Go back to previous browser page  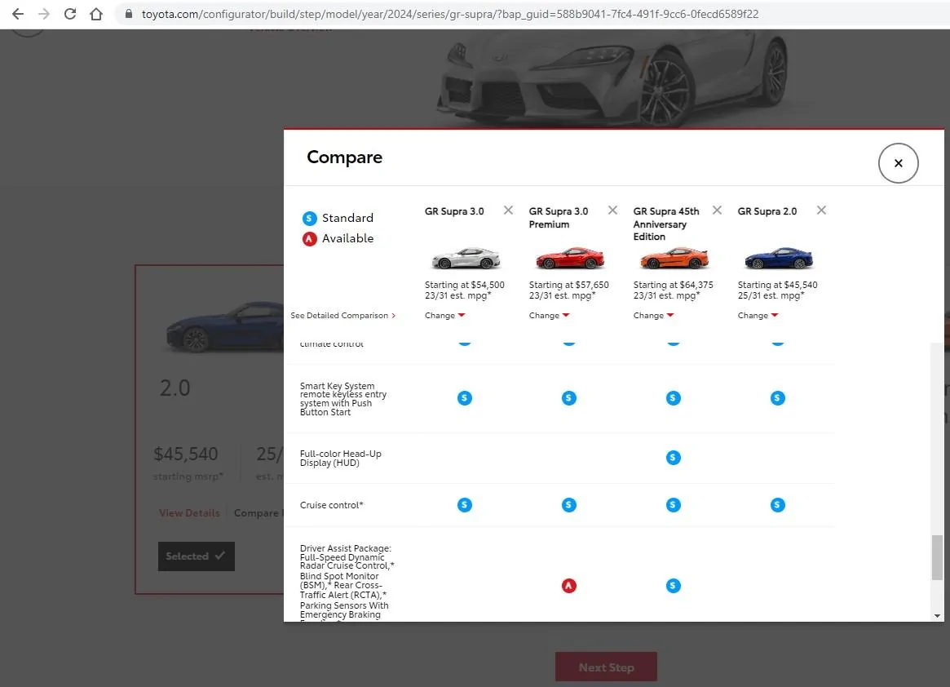[x=18, y=14]
